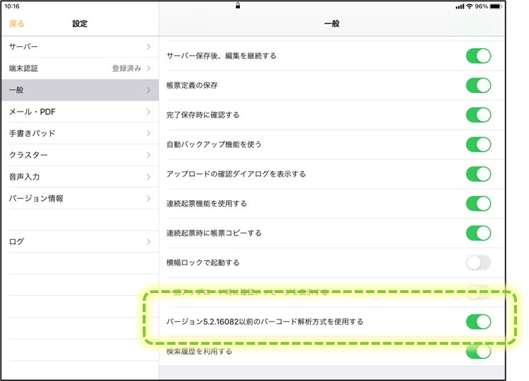
Task: Click the 帳票定義の保存 label
Action: coord(192,85)
